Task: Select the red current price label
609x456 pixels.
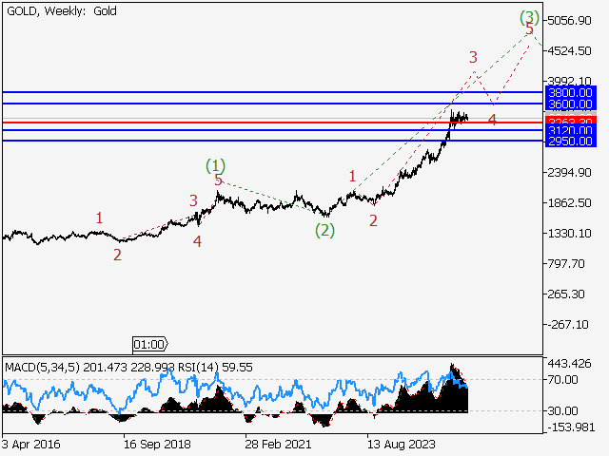Action: (x=571, y=121)
